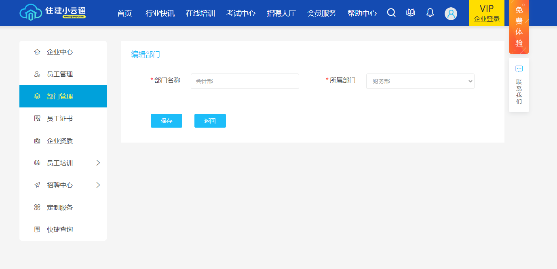Image resolution: width=557 pixels, height=269 pixels.
Task: Click the 住建小云通 cloud logo
Action: [53, 12]
